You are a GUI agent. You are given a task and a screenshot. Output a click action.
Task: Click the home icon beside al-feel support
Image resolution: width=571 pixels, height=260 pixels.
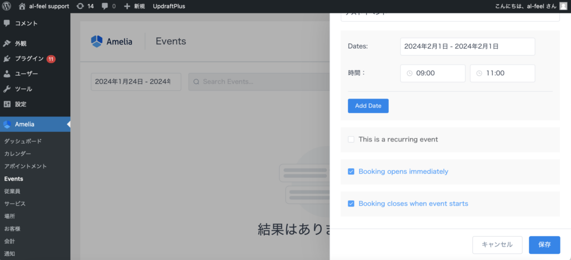tap(22, 6)
